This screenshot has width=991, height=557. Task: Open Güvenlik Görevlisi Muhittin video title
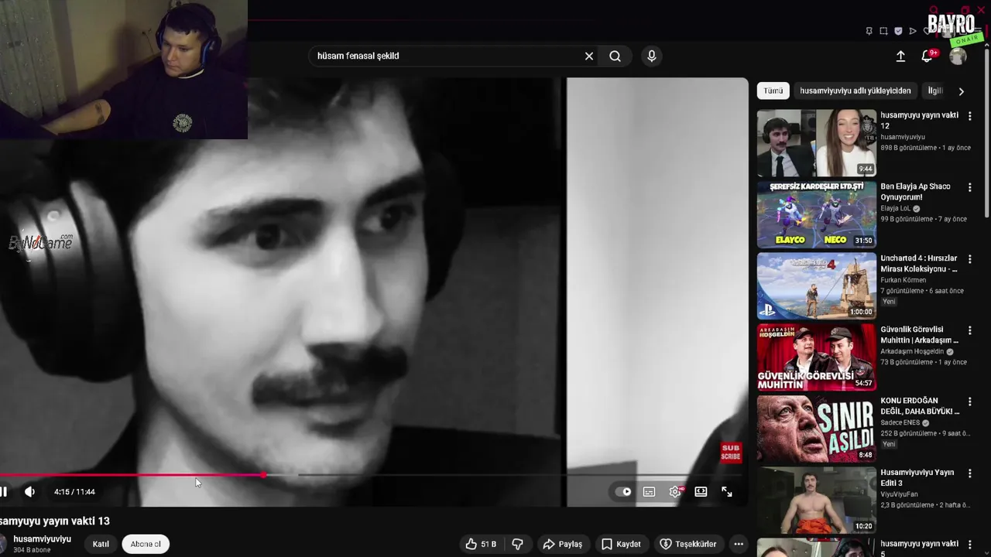click(919, 334)
